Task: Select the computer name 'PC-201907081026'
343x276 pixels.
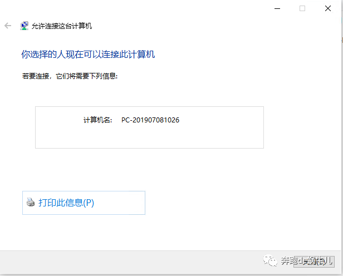Action: [x=150, y=120]
